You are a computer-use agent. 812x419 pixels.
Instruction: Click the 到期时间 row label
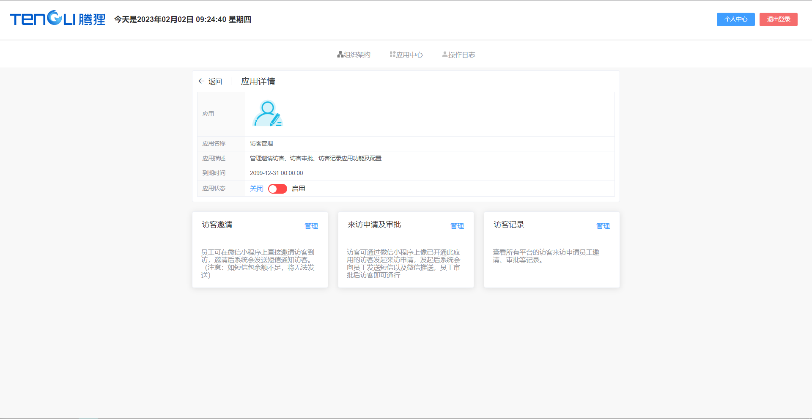tap(214, 173)
